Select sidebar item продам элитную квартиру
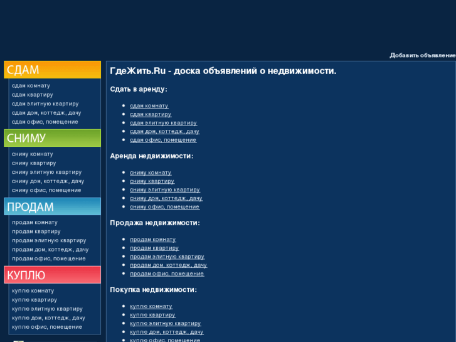 [x=49, y=240]
